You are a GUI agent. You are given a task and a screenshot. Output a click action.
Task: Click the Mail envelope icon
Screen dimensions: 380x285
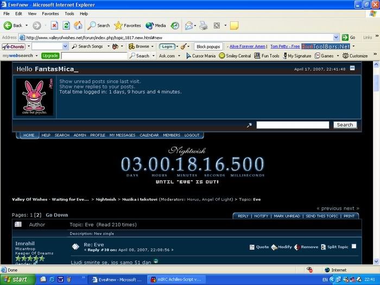tap(189, 26)
